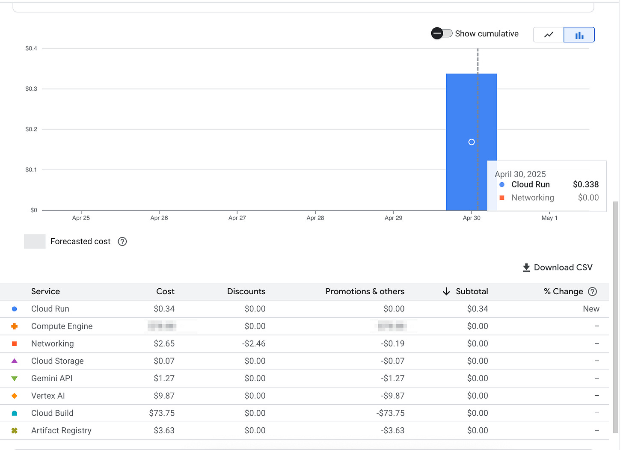Toggle the Show cumulative switch
The width and height of the screenshot is (623, 450).
click(442, 33)
